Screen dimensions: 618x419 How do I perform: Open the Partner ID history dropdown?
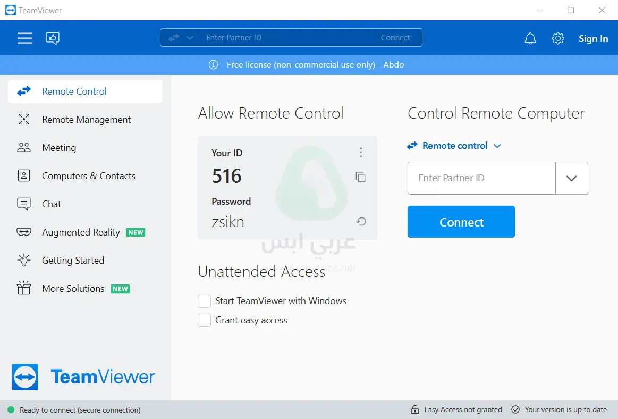click(572, 178)
